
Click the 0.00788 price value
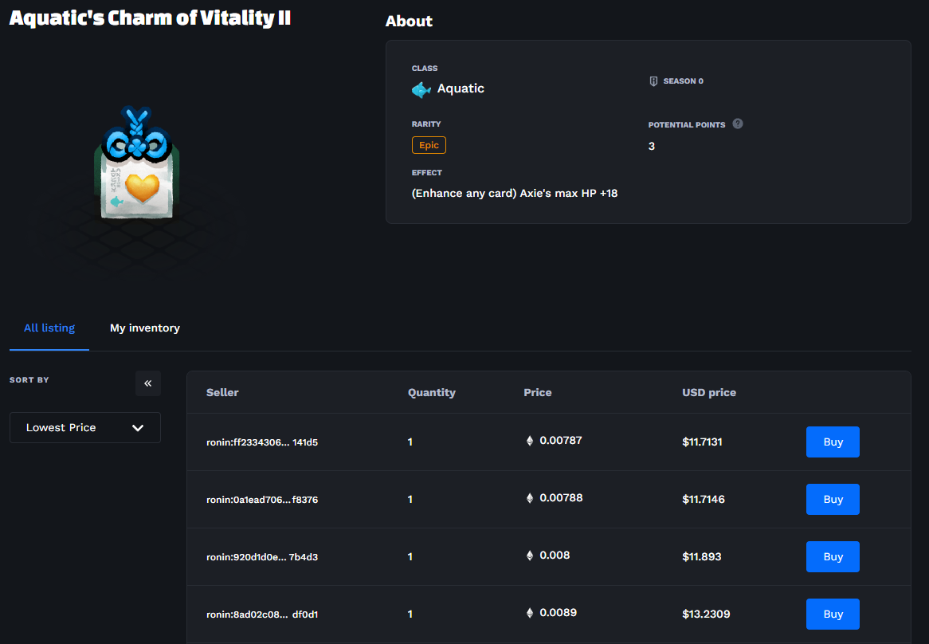(561, 498)
